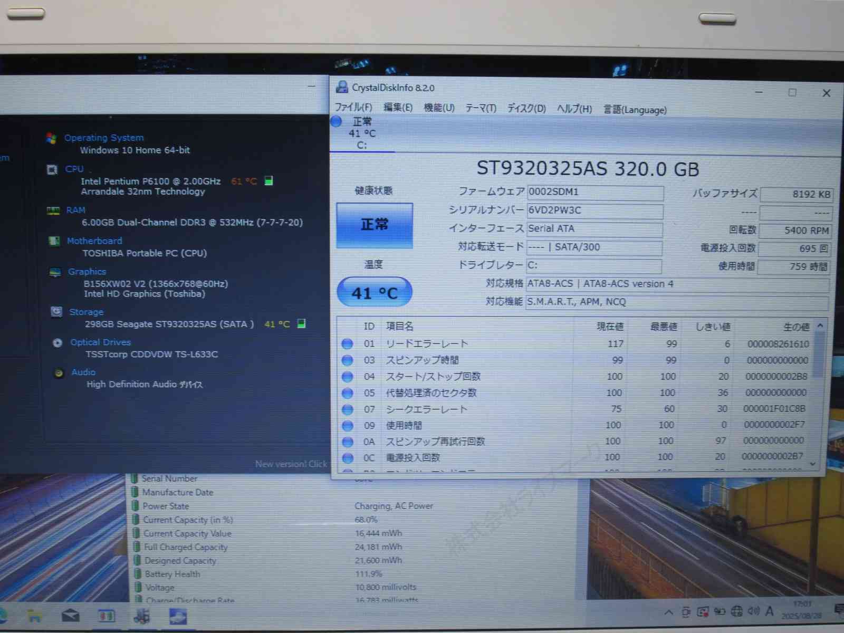Image resolution: width=844 pixels, height=633 pixels.
Task: Click the Graphics section link
Action: [x=87, y=272]
